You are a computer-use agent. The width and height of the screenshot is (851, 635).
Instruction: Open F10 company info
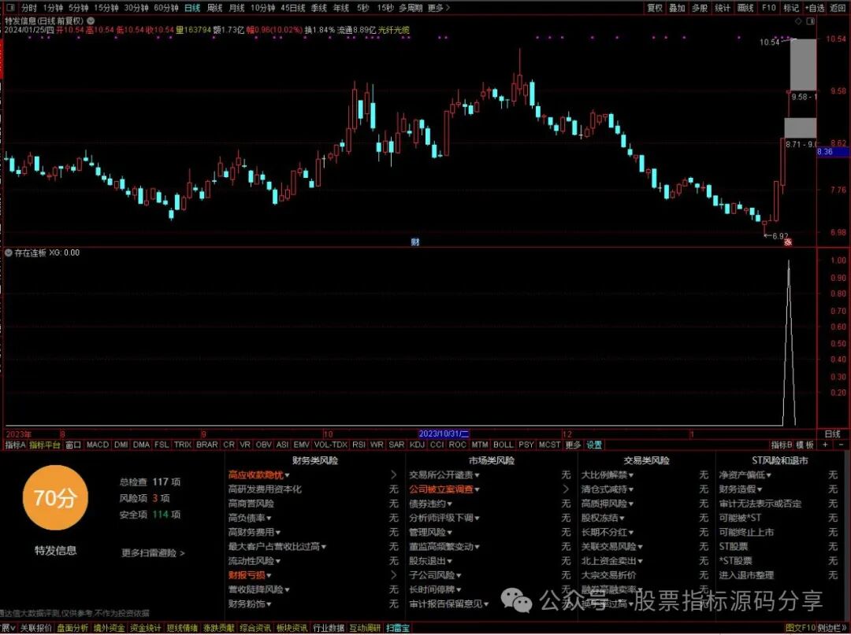pyautogui.click(x=768, y=8)
